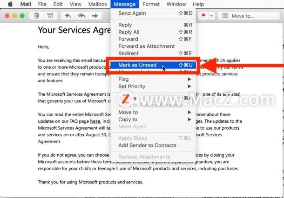The width and height of the screenshot is (284, 198).
Task: Expand the flag color dropdown chevron
Action: click(211, 16)
